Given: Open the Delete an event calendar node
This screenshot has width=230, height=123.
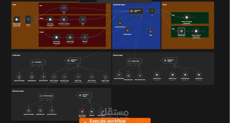Looking at the screenshot, I should tap(172, 75).
